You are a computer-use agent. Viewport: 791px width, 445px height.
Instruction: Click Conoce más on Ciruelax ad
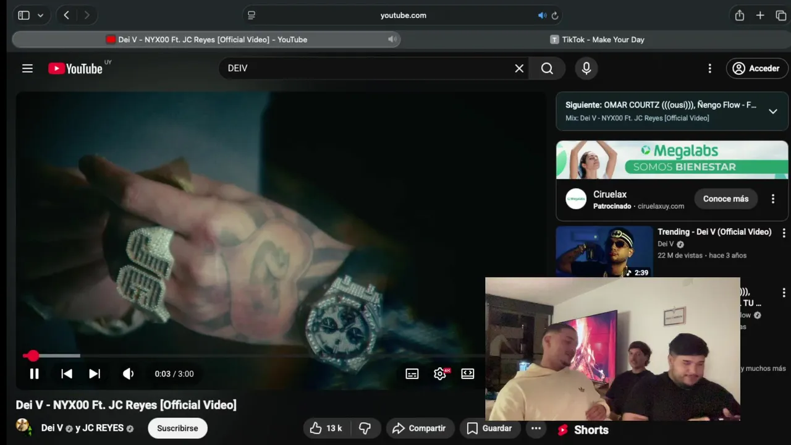point(725,199)
